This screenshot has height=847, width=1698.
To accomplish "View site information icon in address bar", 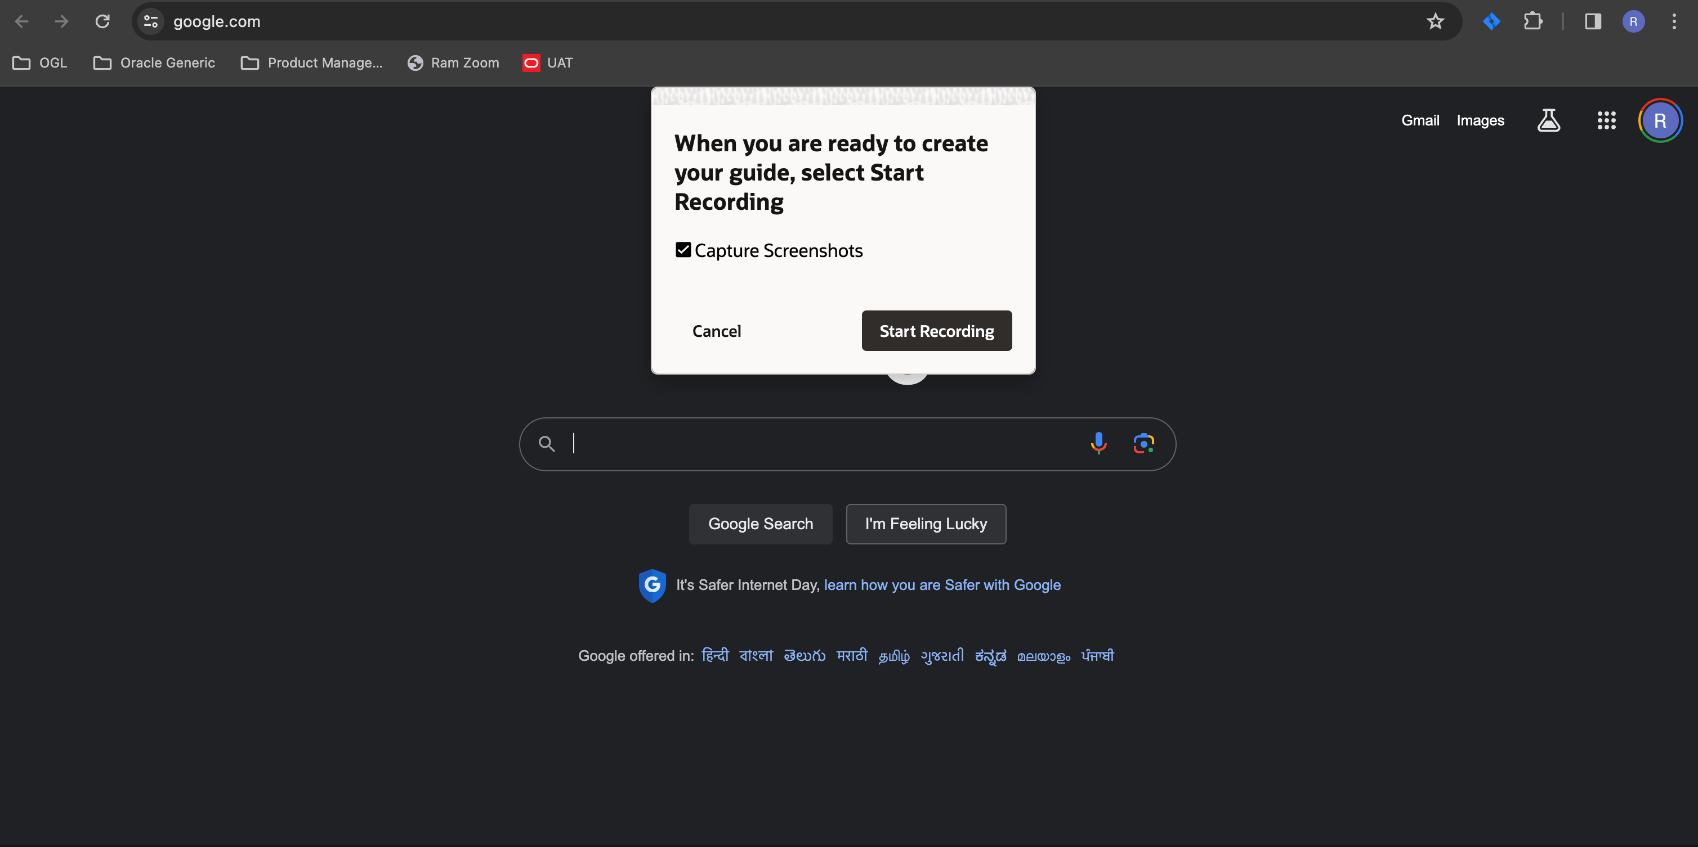I will pos(151,22).
